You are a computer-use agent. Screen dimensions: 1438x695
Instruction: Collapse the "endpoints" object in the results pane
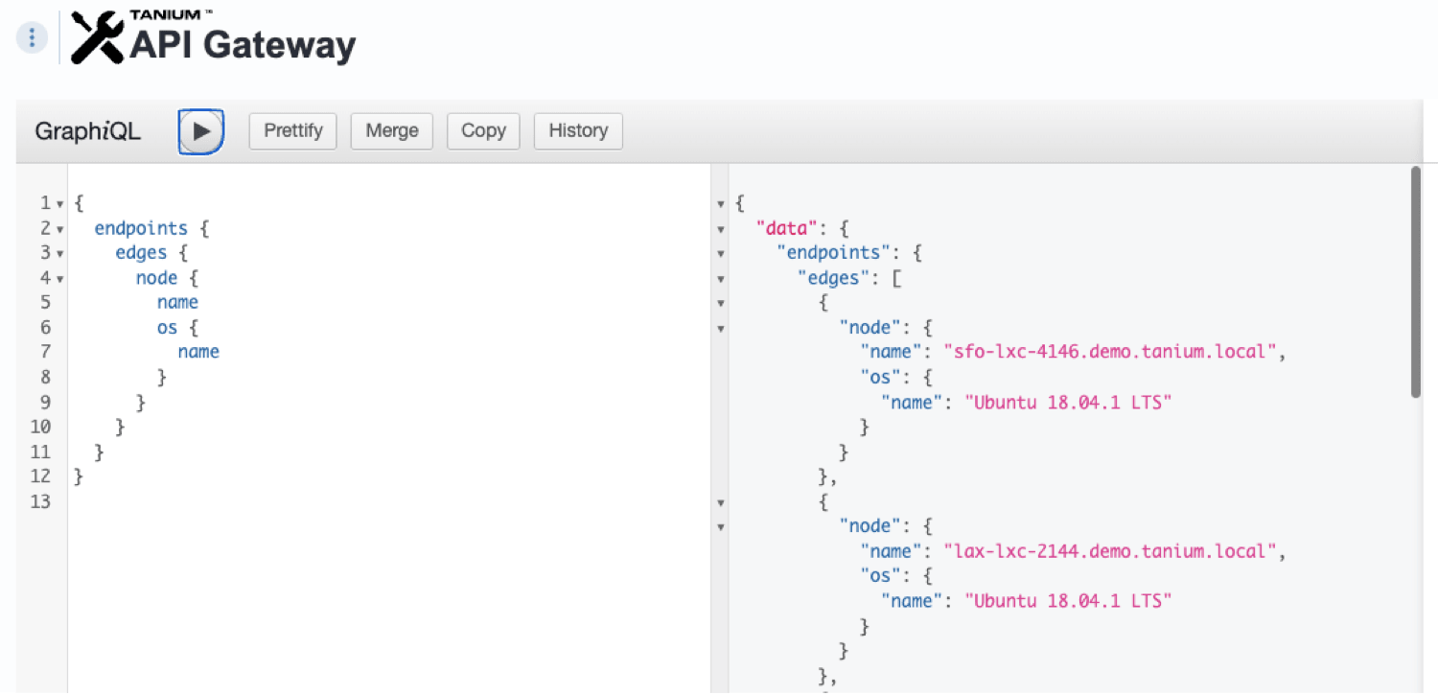coord(721,254)
